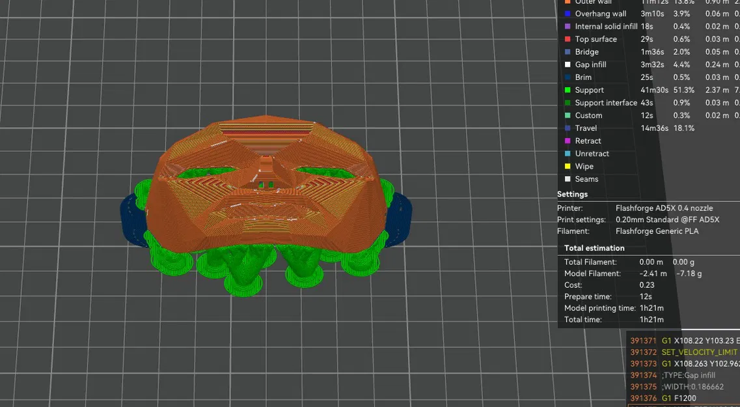Select the Model printing time 1h21m

click(x=651, y=308)
